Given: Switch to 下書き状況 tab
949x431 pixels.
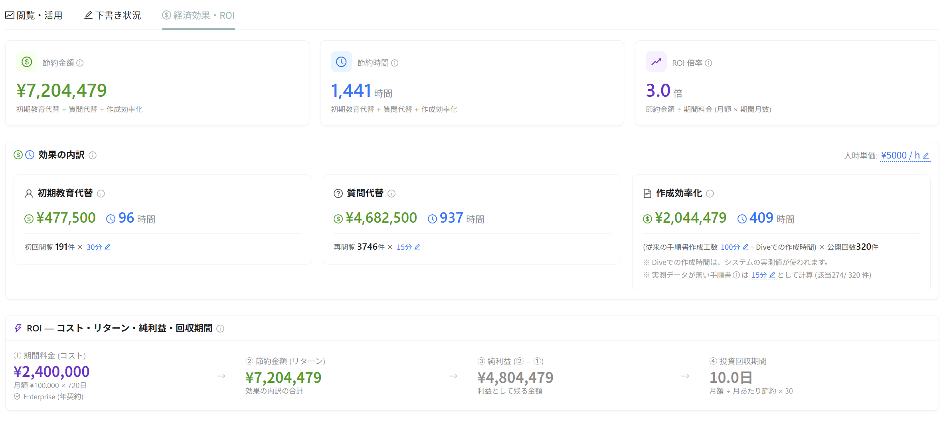Looking at the screenshot, I should pyautogui.click(x=113, y=16).
